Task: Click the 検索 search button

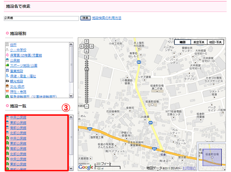Action: pos(85,18)
